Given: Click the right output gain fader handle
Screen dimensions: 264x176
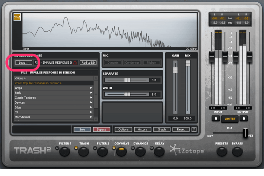Looking at the screenshot, I should pos(250,57).
